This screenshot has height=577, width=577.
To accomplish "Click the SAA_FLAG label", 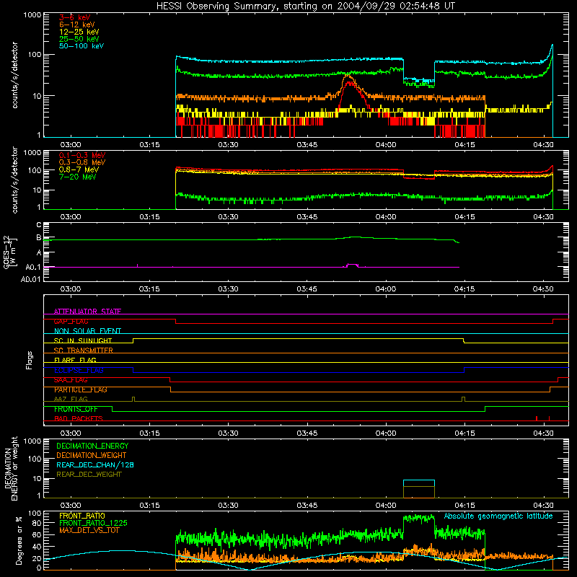I will click(x=71, y=380).
